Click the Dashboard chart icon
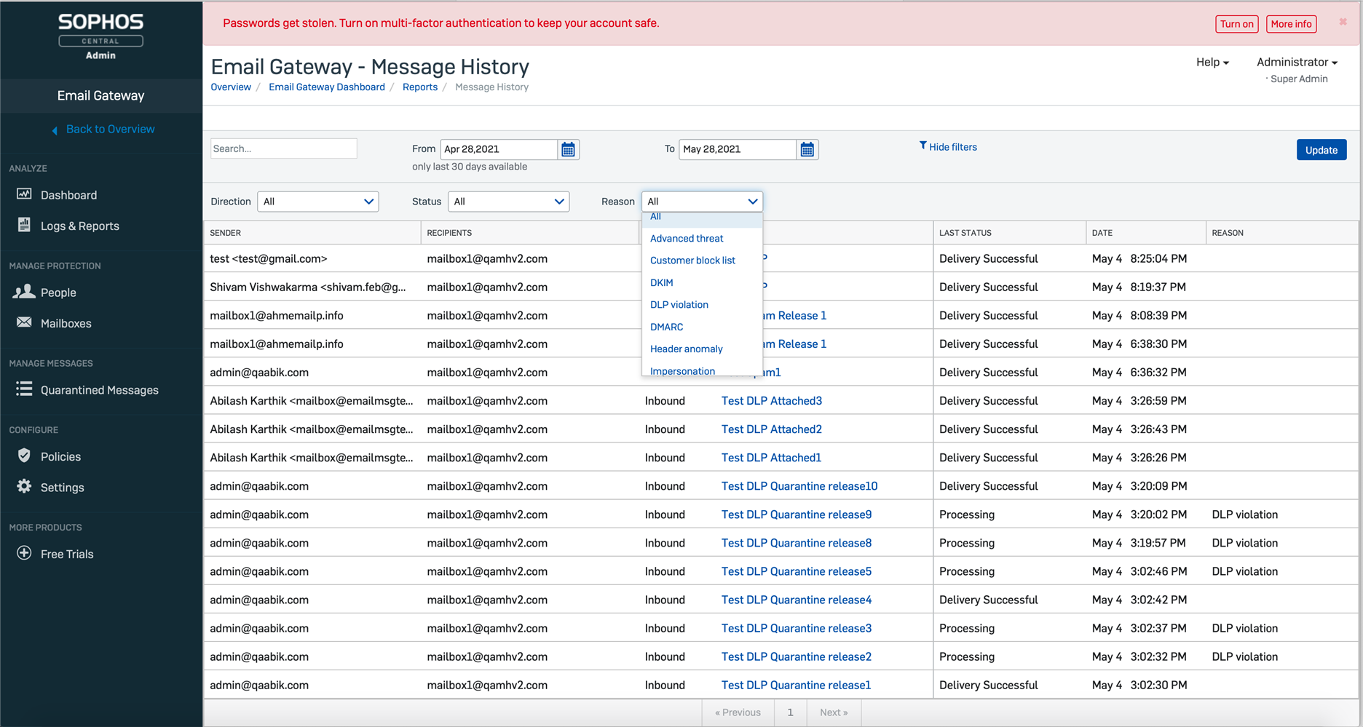The width and height of the screenshot is (1363, 727). (24, 194)
